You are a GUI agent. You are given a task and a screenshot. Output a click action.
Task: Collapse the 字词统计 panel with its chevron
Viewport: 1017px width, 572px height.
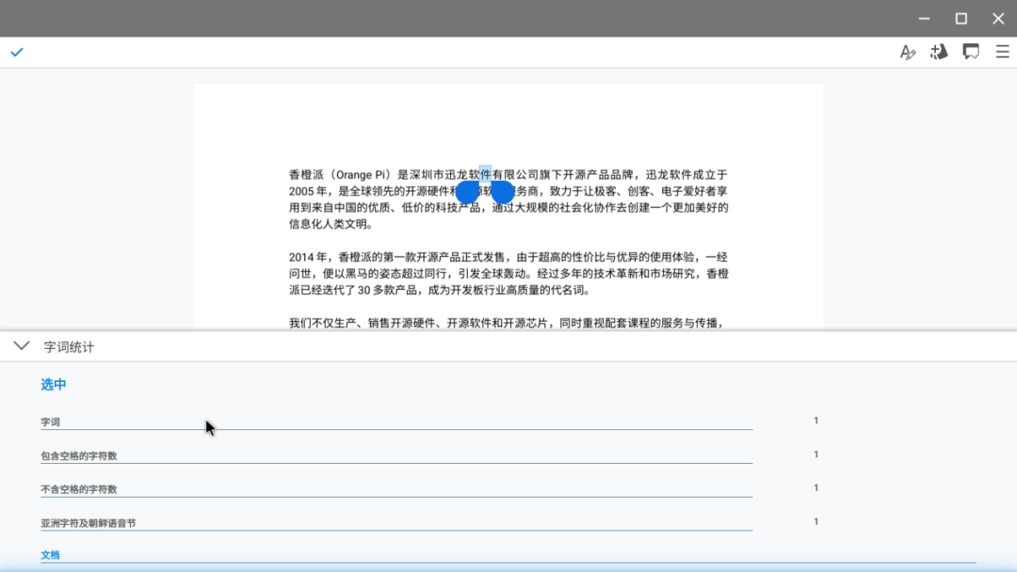(21, 346)
